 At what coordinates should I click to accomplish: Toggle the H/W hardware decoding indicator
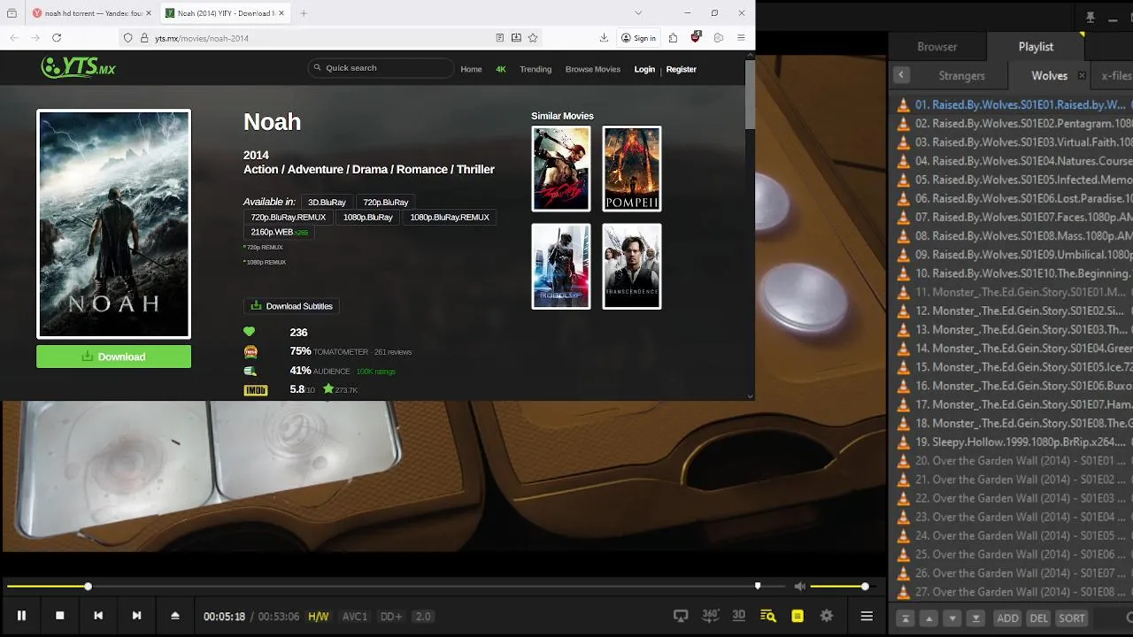(318, 617)
